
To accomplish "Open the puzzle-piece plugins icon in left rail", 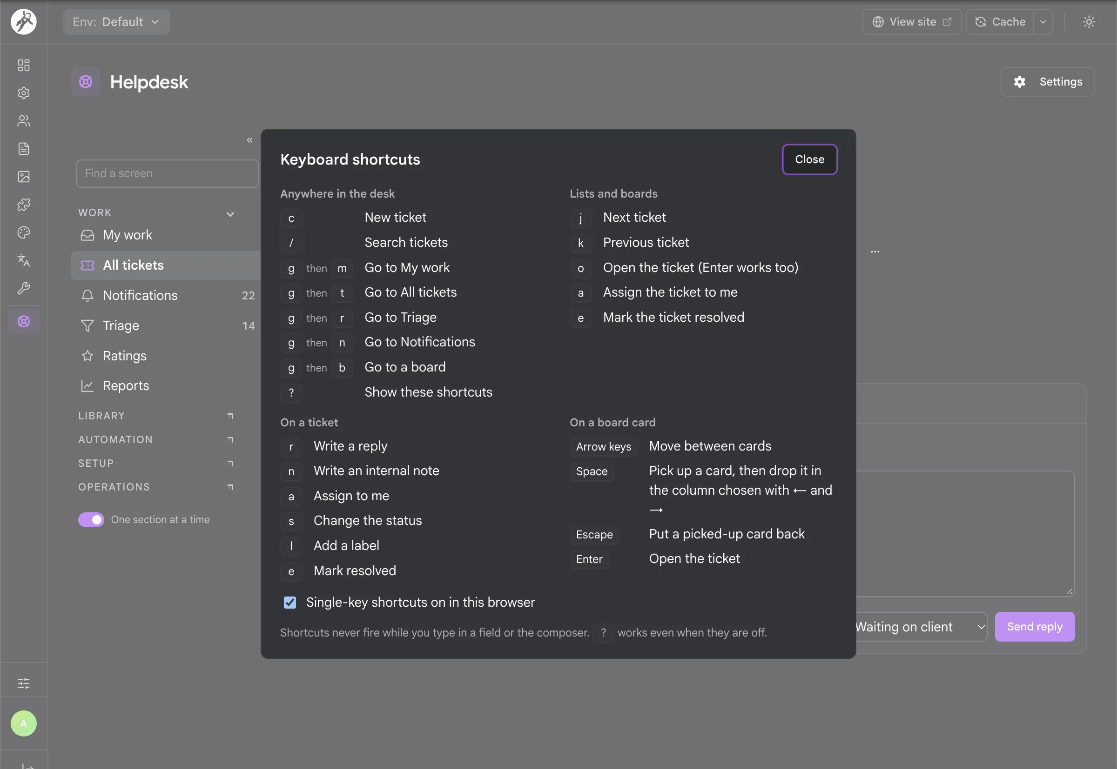I will click(24, 205).
